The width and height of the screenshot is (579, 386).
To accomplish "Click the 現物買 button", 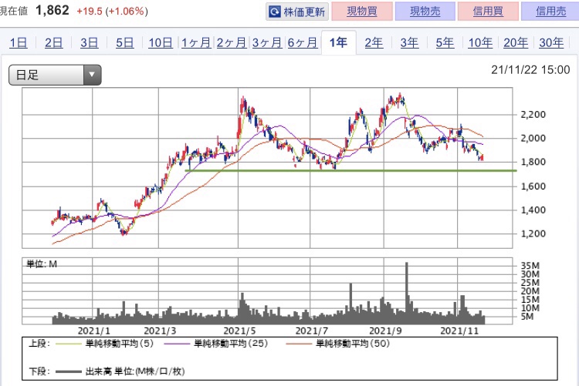I will click(x=362, y=12).
